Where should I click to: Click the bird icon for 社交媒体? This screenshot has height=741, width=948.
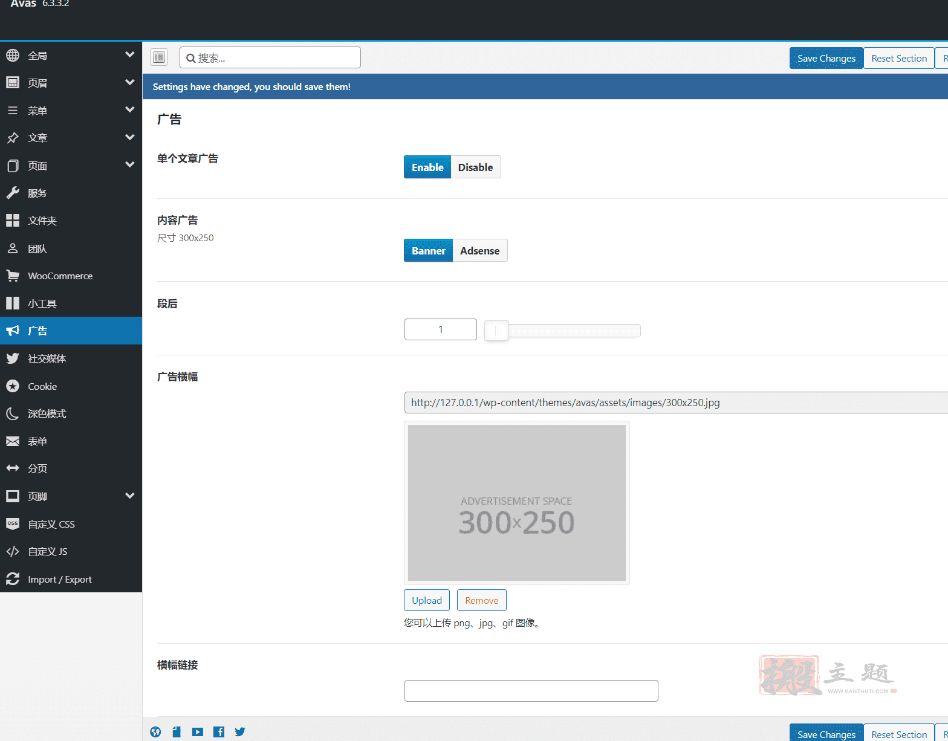13,358
